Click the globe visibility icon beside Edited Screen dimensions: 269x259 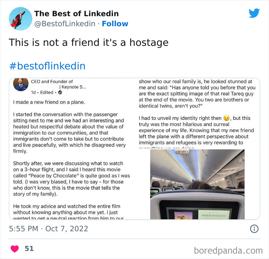[60, 92]
